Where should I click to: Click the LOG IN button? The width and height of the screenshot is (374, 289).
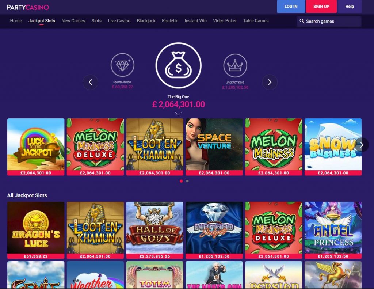tap(291, 7)
